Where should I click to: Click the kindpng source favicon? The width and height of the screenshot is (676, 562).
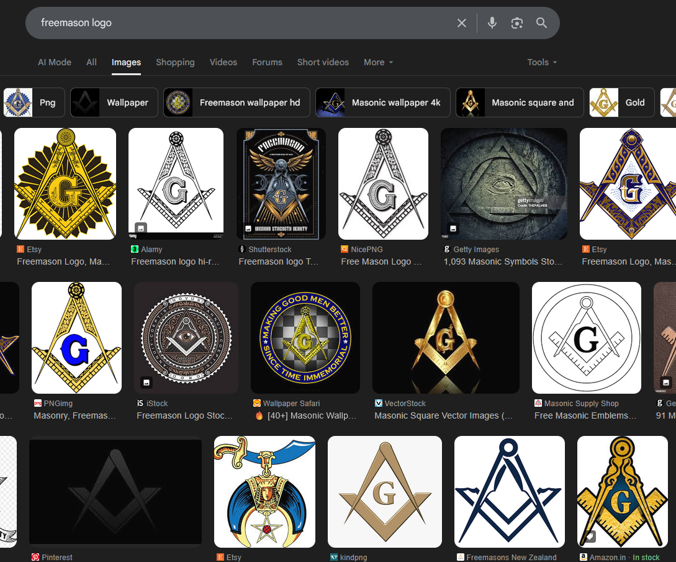pyautogui.click(x=334, y=557)
